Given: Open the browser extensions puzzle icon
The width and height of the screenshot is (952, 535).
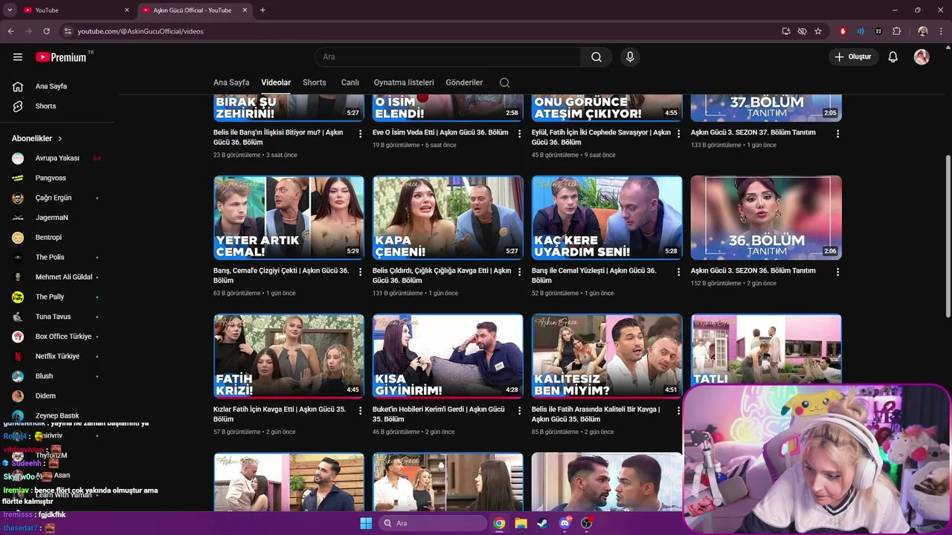Looking at the screenshot, I should point(896,31).
